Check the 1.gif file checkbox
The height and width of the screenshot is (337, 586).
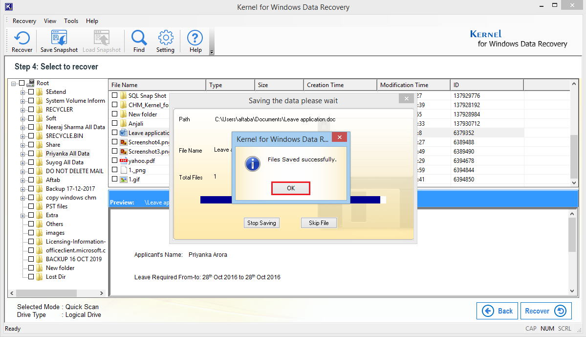(x=115, y=179)
